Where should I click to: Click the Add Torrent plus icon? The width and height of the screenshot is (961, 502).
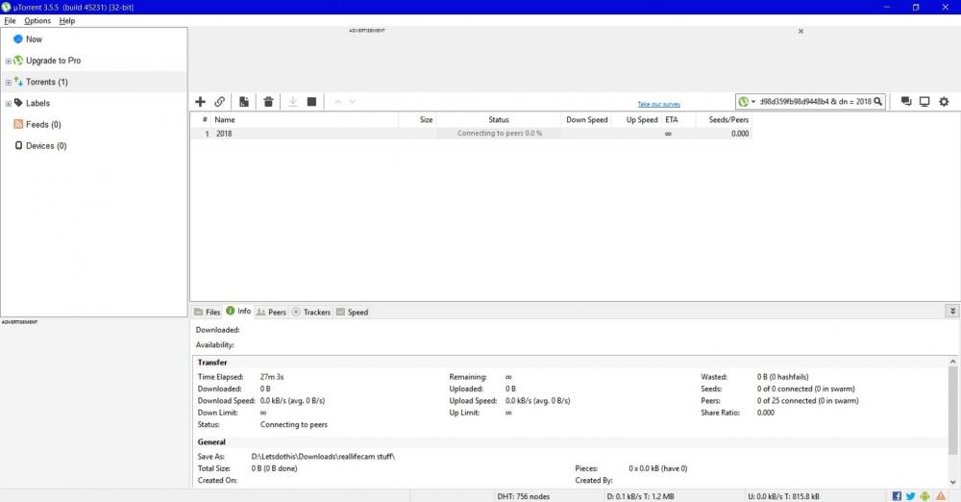(x=200, y=102)
